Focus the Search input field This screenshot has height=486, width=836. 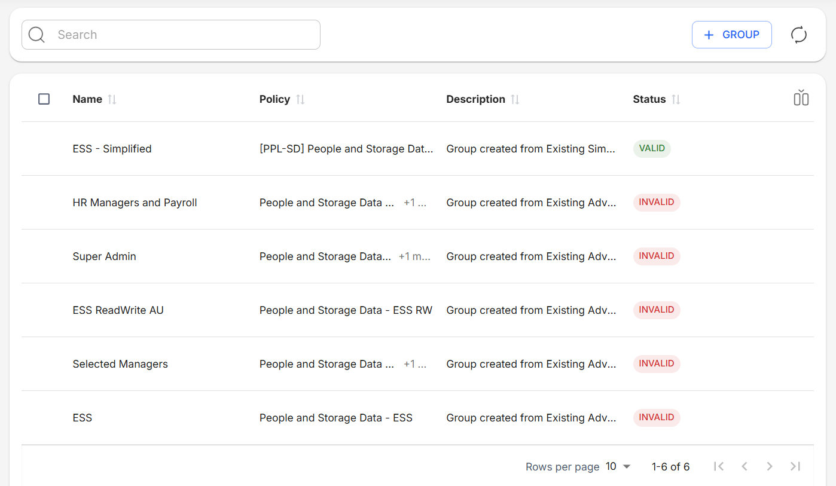point(179,35)
